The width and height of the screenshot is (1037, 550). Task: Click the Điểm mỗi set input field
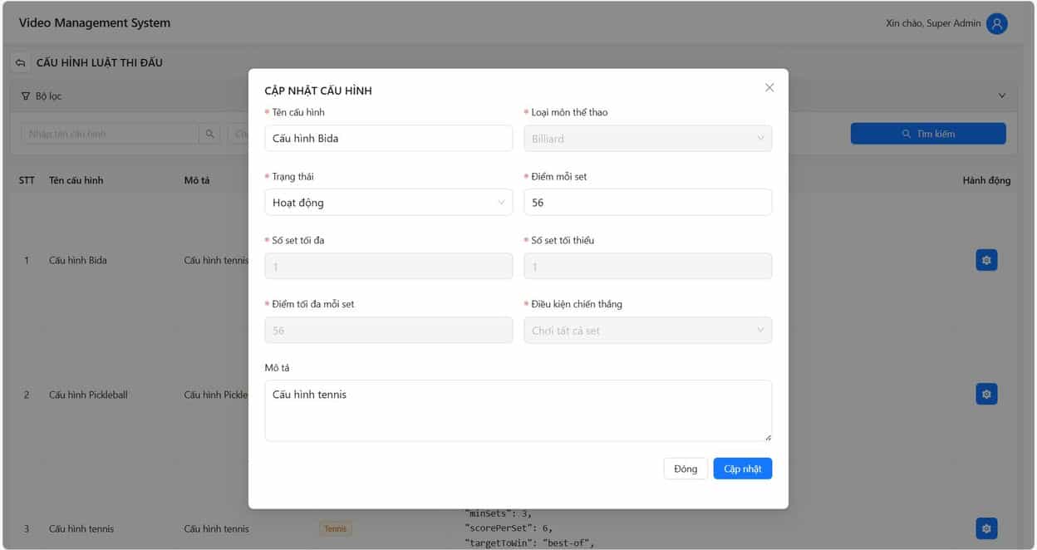[x=647, y=202]
